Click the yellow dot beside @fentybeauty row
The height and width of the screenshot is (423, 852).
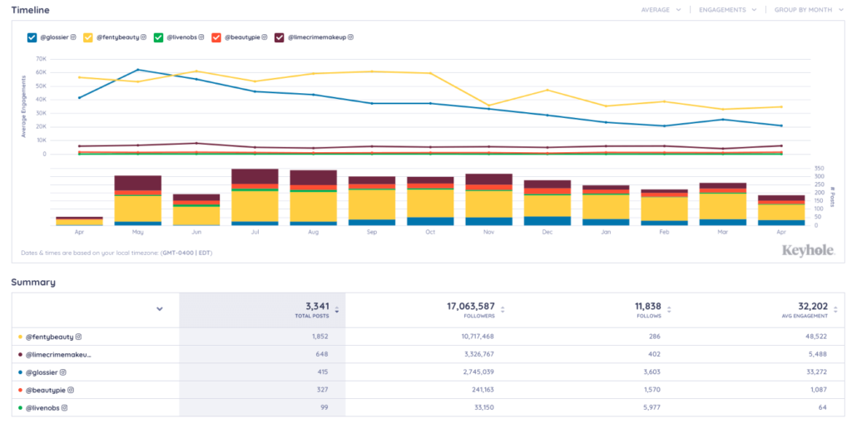tap(20, 337)
